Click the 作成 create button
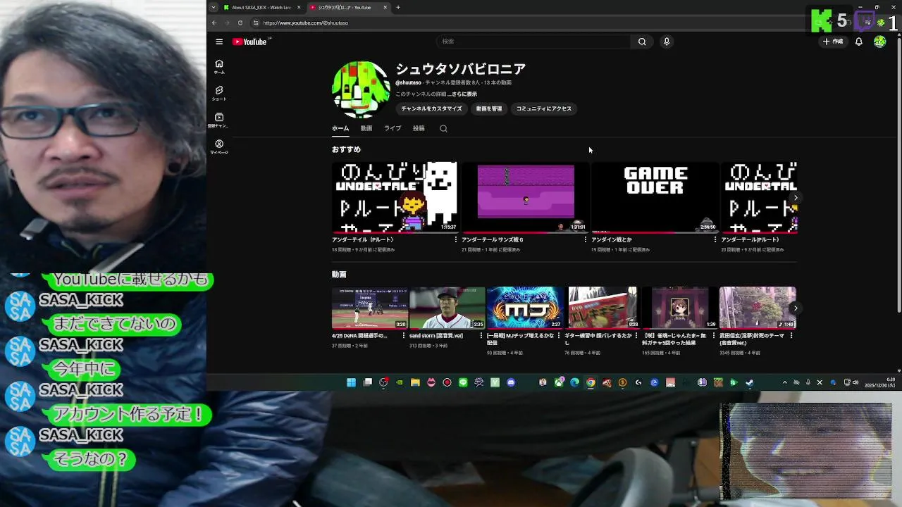902x507 pixels. pyautogui.click(x=832, y=42)
